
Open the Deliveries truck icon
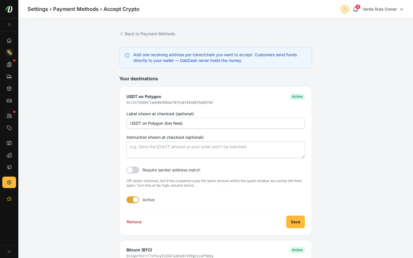9,77
